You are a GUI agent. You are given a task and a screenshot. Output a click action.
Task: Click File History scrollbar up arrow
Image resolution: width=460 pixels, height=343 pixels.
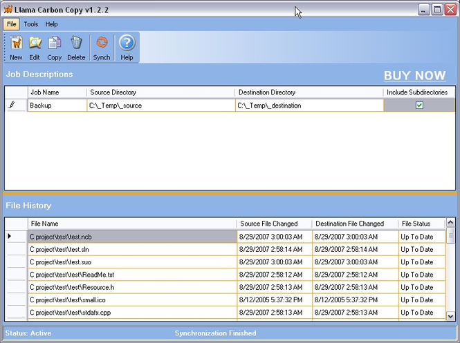point(450,223)
